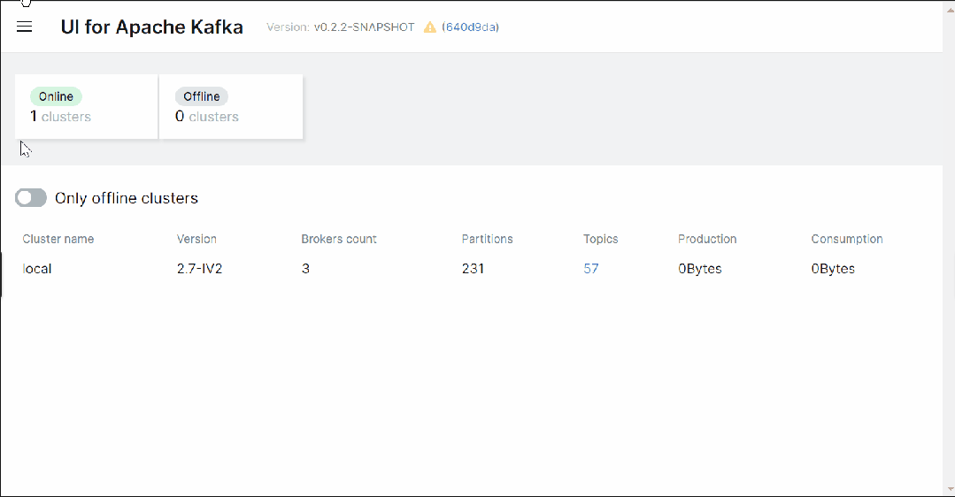Click the Only offline clusters label

(x=127, y=198)
